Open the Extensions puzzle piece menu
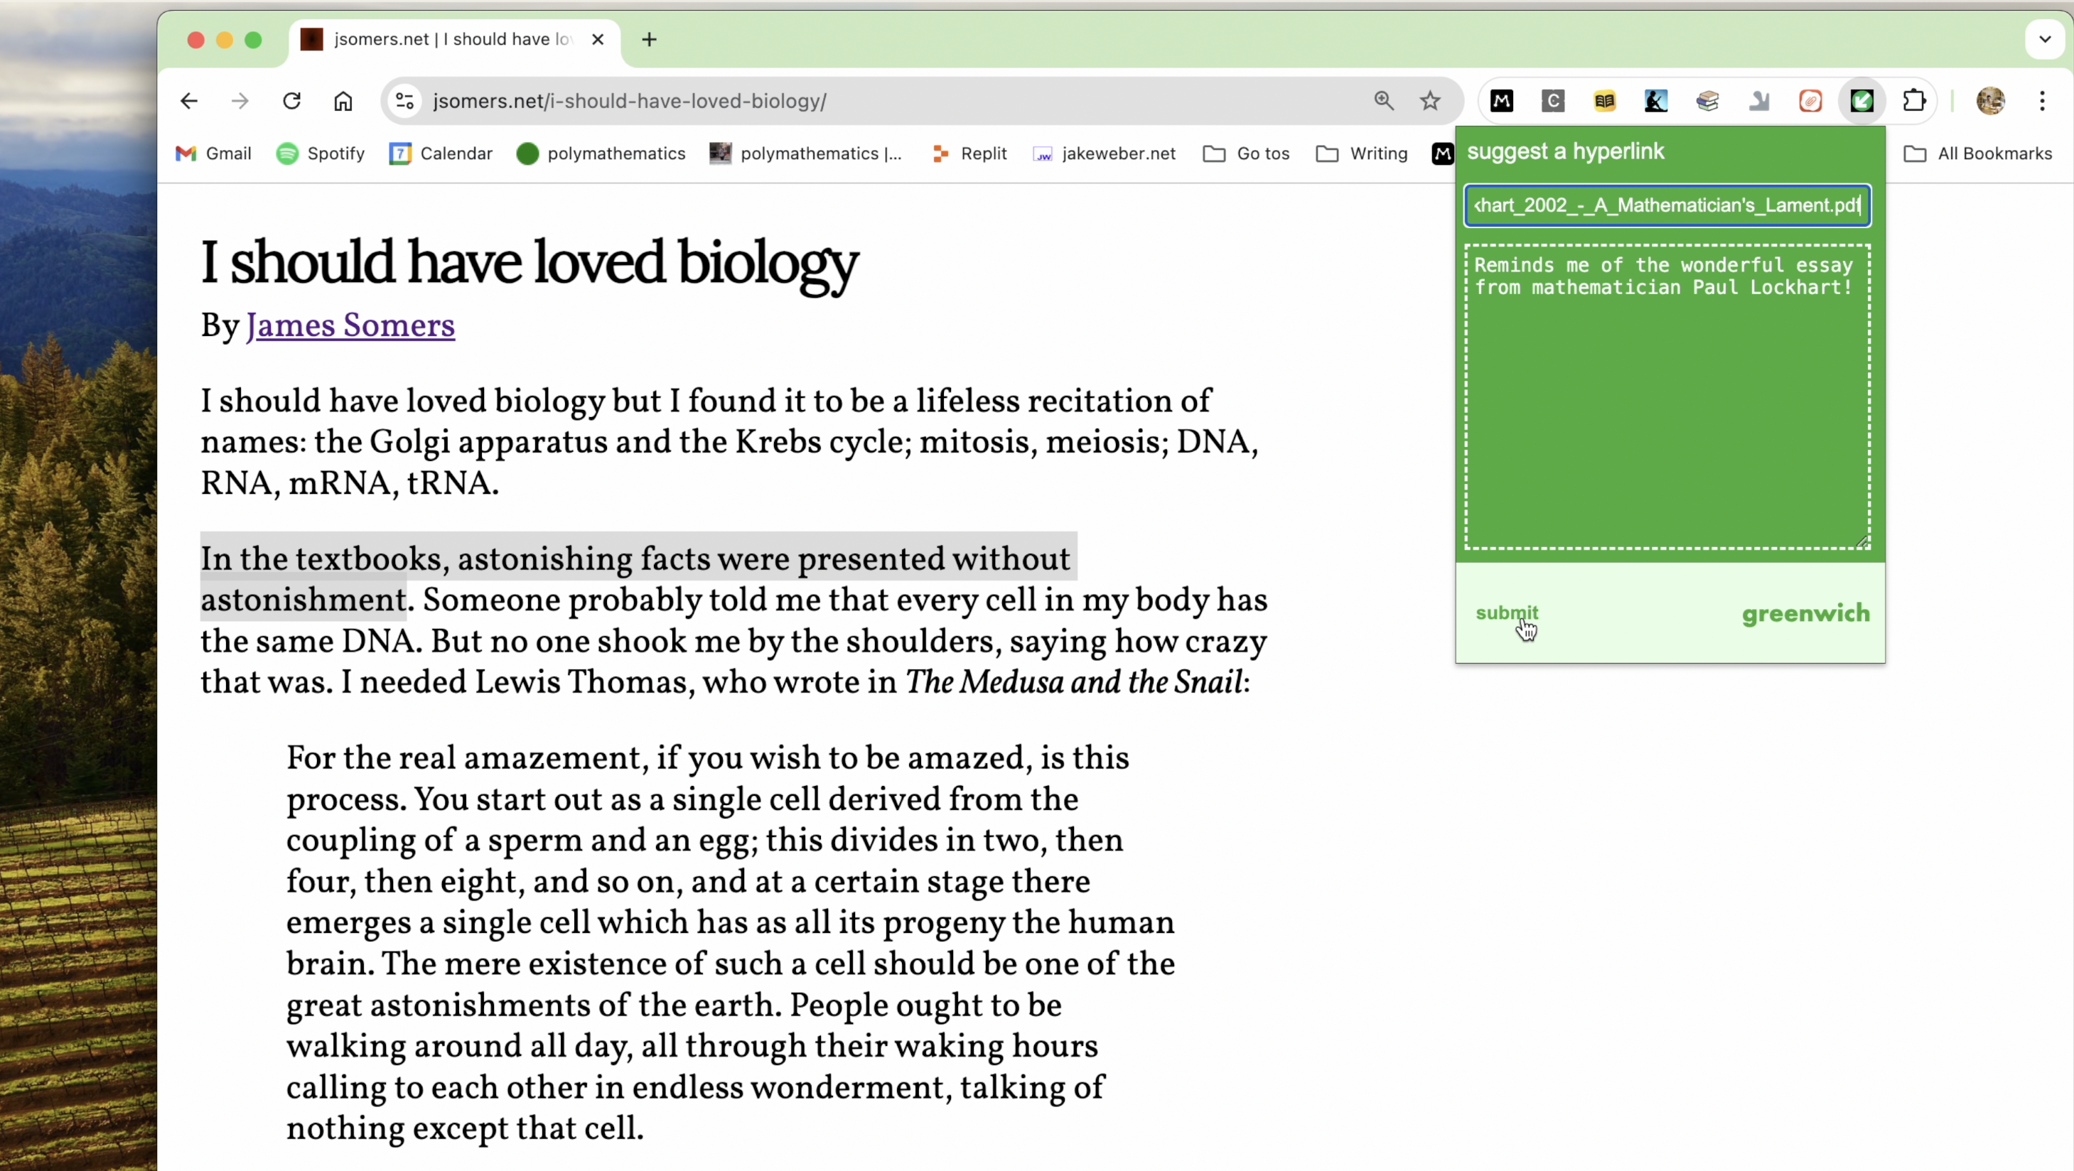Screen dimensions: 2074x1171 pyautogui.click(x=1914, y=101)
